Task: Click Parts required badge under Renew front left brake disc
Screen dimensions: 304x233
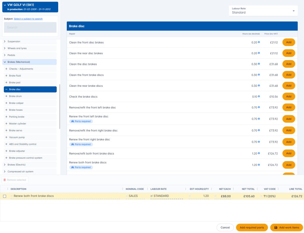Action: [x=81, y=121]
